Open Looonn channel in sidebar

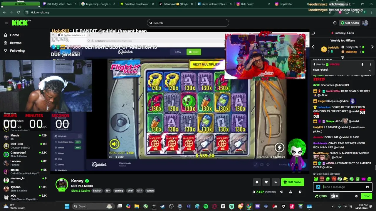[25, 163]
